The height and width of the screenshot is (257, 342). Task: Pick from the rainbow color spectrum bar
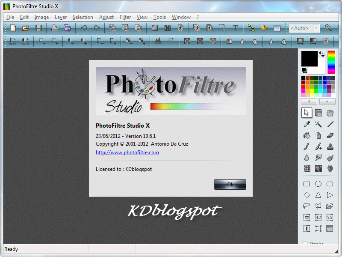tap(331, 63)
